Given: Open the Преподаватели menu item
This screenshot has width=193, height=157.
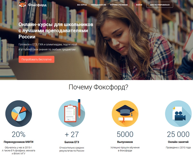Looking at the screenshot, I should point(98,5).
